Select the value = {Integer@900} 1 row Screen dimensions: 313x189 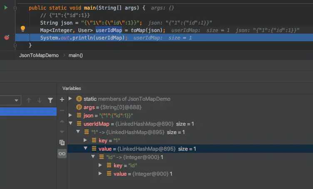[143, 174]
